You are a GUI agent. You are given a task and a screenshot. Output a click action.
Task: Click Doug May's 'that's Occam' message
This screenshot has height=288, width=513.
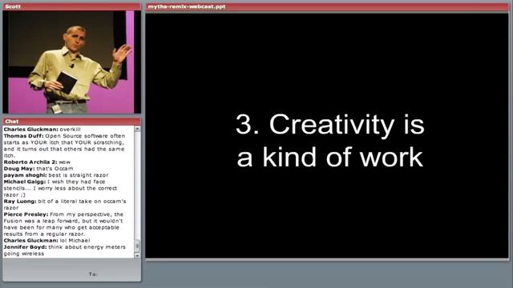click(x=38, y=169)
